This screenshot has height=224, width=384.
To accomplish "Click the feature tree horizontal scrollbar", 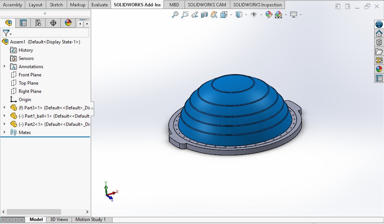I will click(34, 212).
